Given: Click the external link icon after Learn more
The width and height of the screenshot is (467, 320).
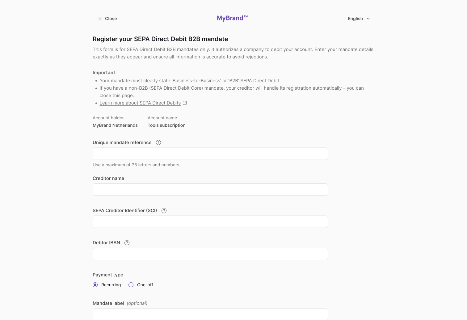Looking at the screenshot, I should click(185, 103).
